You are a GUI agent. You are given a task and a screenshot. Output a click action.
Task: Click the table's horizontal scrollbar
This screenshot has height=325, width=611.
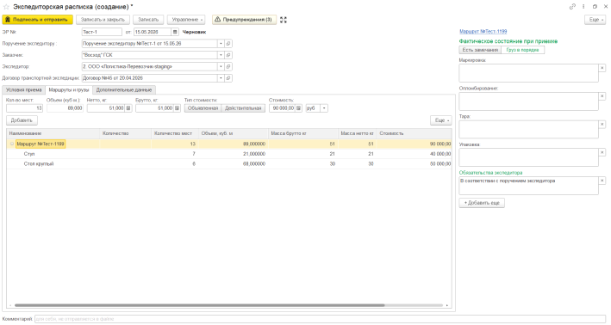(x=200, y=305)
